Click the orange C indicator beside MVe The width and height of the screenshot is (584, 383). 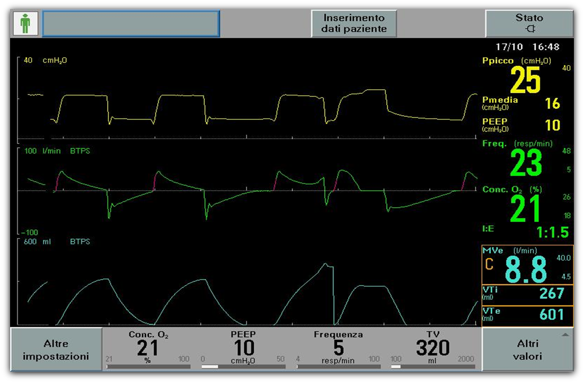[x=489, y=264]
